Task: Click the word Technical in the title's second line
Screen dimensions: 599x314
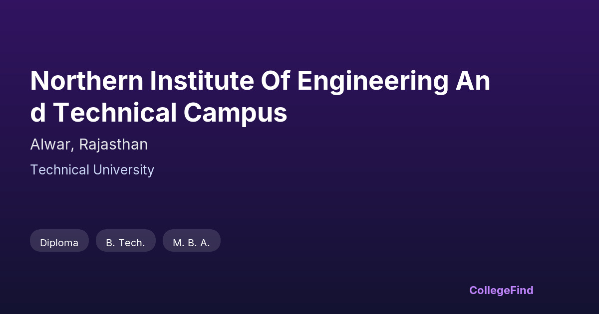Action: coord(114,113)
